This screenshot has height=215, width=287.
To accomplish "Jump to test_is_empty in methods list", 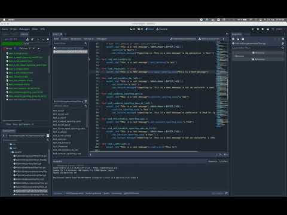I will pos(60,132).
